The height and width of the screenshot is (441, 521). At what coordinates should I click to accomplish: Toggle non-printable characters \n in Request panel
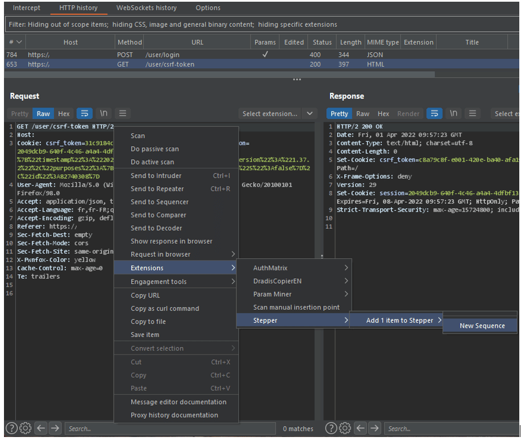103,114
